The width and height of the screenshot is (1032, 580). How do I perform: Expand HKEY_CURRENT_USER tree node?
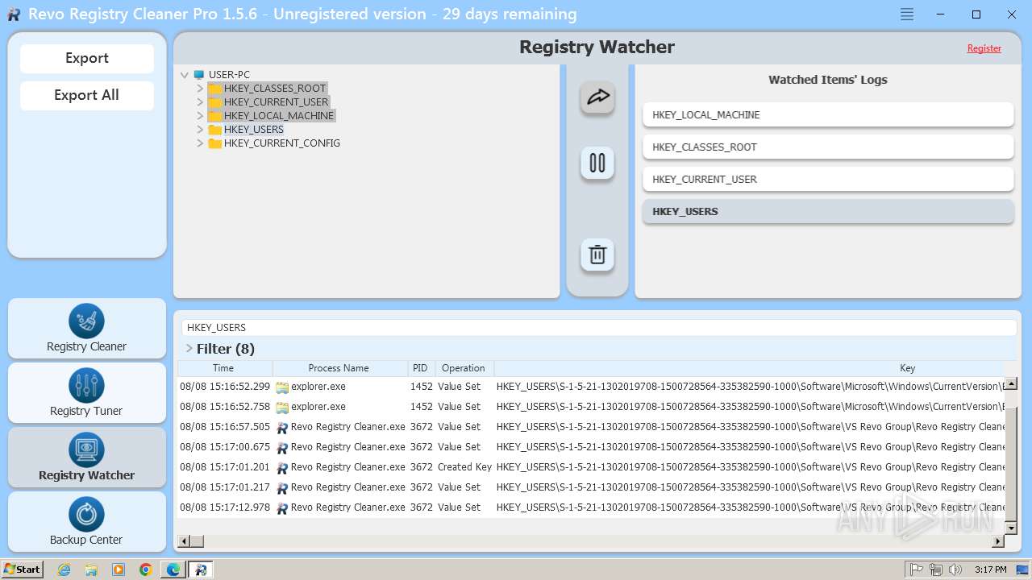(200, 102)
